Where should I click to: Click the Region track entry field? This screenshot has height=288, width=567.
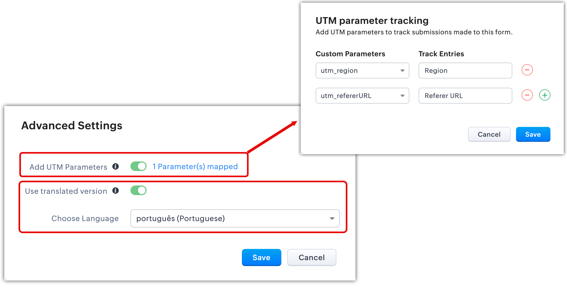[x=465, y=71]
